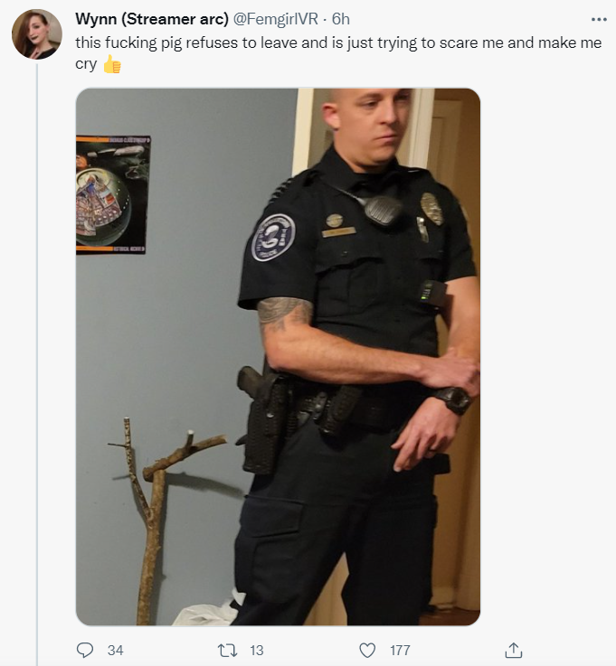Screen dimensions: 616x666
Task: View the 13 retweets count
Action: pos(256,651)
